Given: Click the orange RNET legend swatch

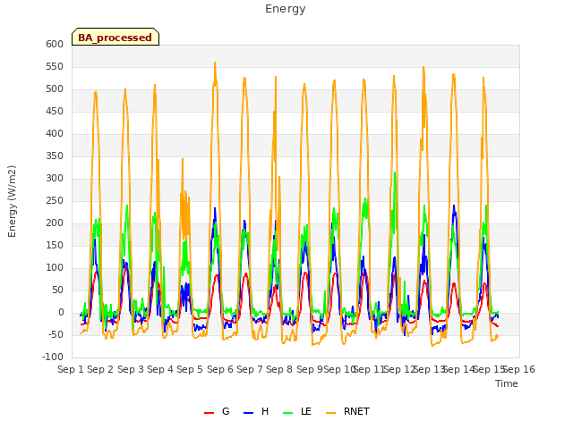Looking at the screenshot, I should [330, 412].
